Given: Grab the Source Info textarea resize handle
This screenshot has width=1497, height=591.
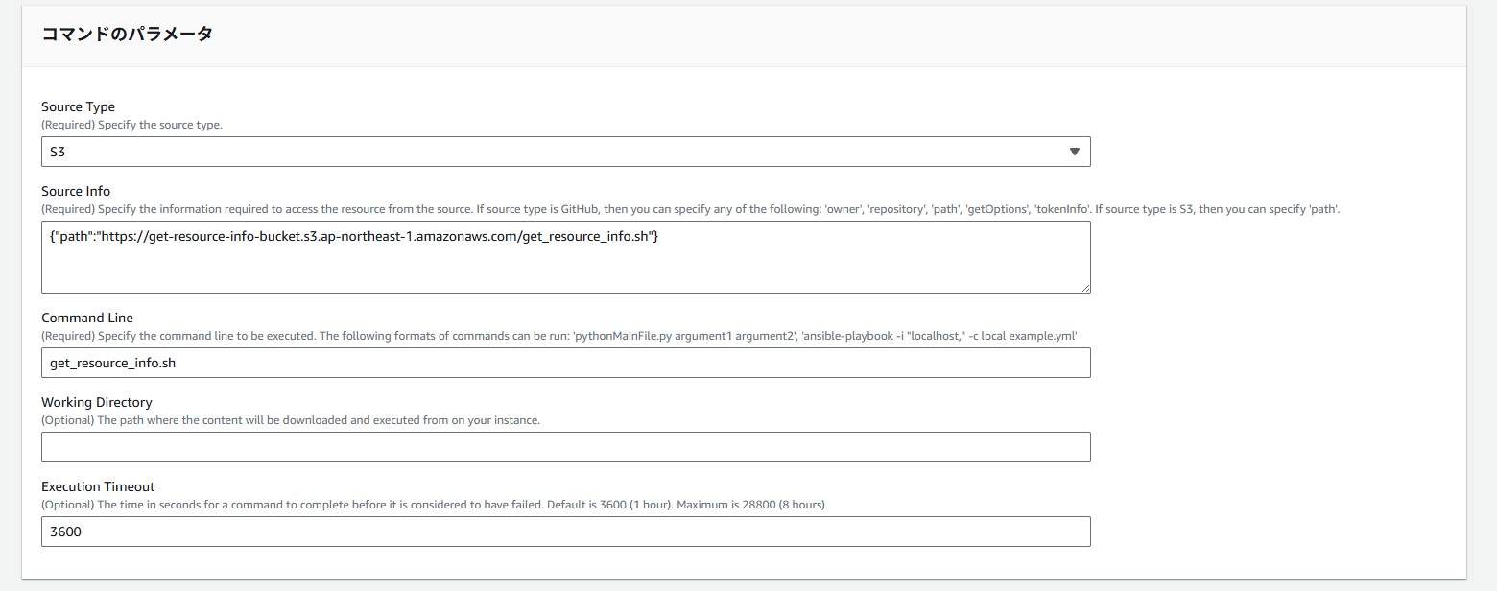Looking at the screenshot, I should (x=1085, y=288).
